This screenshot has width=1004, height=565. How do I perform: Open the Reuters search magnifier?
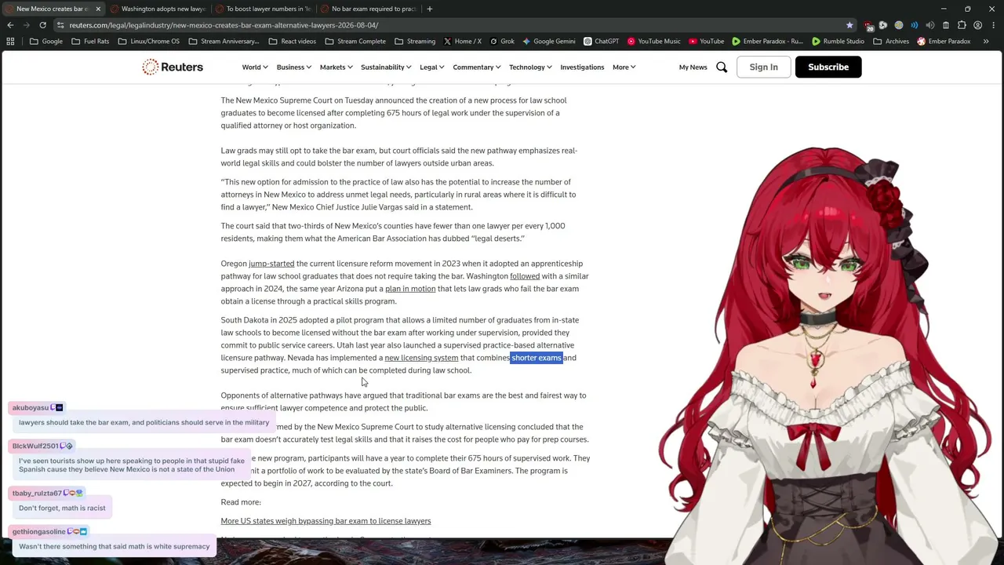pyautogui.click(x=722, y=67)
